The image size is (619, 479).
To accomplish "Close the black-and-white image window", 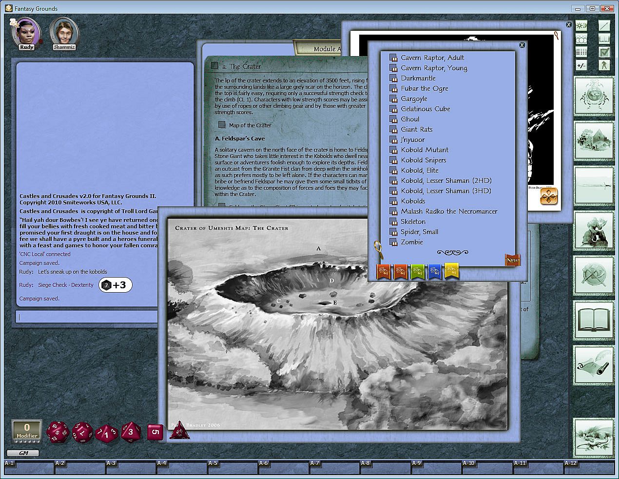I will (569, 24).
